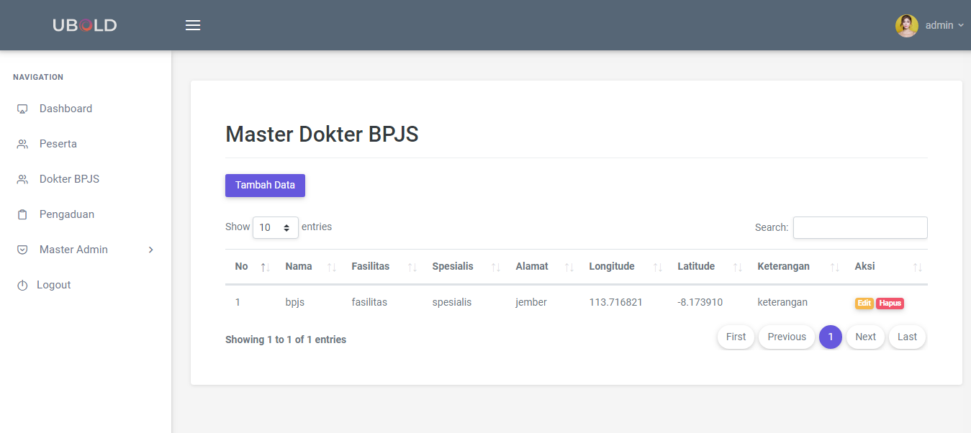Click the Latitude header text

(x=696, y=266)
